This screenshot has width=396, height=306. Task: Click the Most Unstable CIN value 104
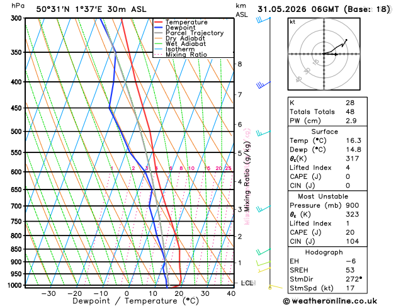coord(353,241)
